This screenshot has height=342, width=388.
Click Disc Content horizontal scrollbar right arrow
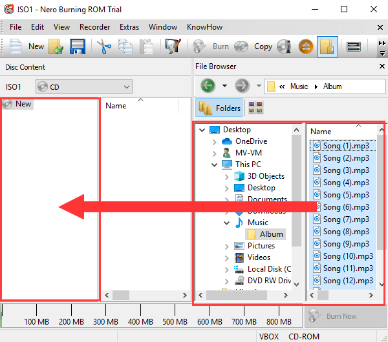point(184,295)
